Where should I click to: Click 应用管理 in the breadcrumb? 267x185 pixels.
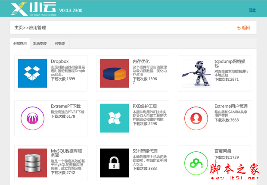[37, 28]
